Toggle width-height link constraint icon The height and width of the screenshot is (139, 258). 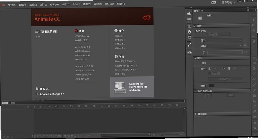223,68
